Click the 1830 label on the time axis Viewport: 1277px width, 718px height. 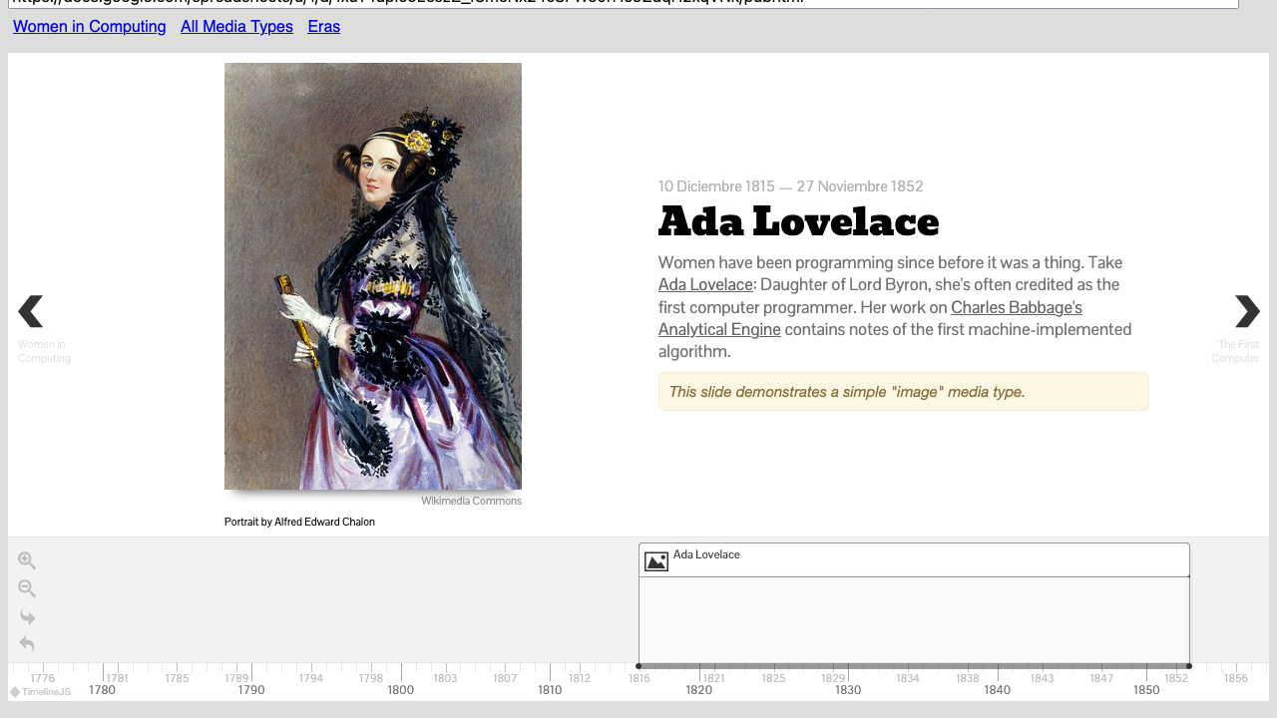(x=848, y=690)
